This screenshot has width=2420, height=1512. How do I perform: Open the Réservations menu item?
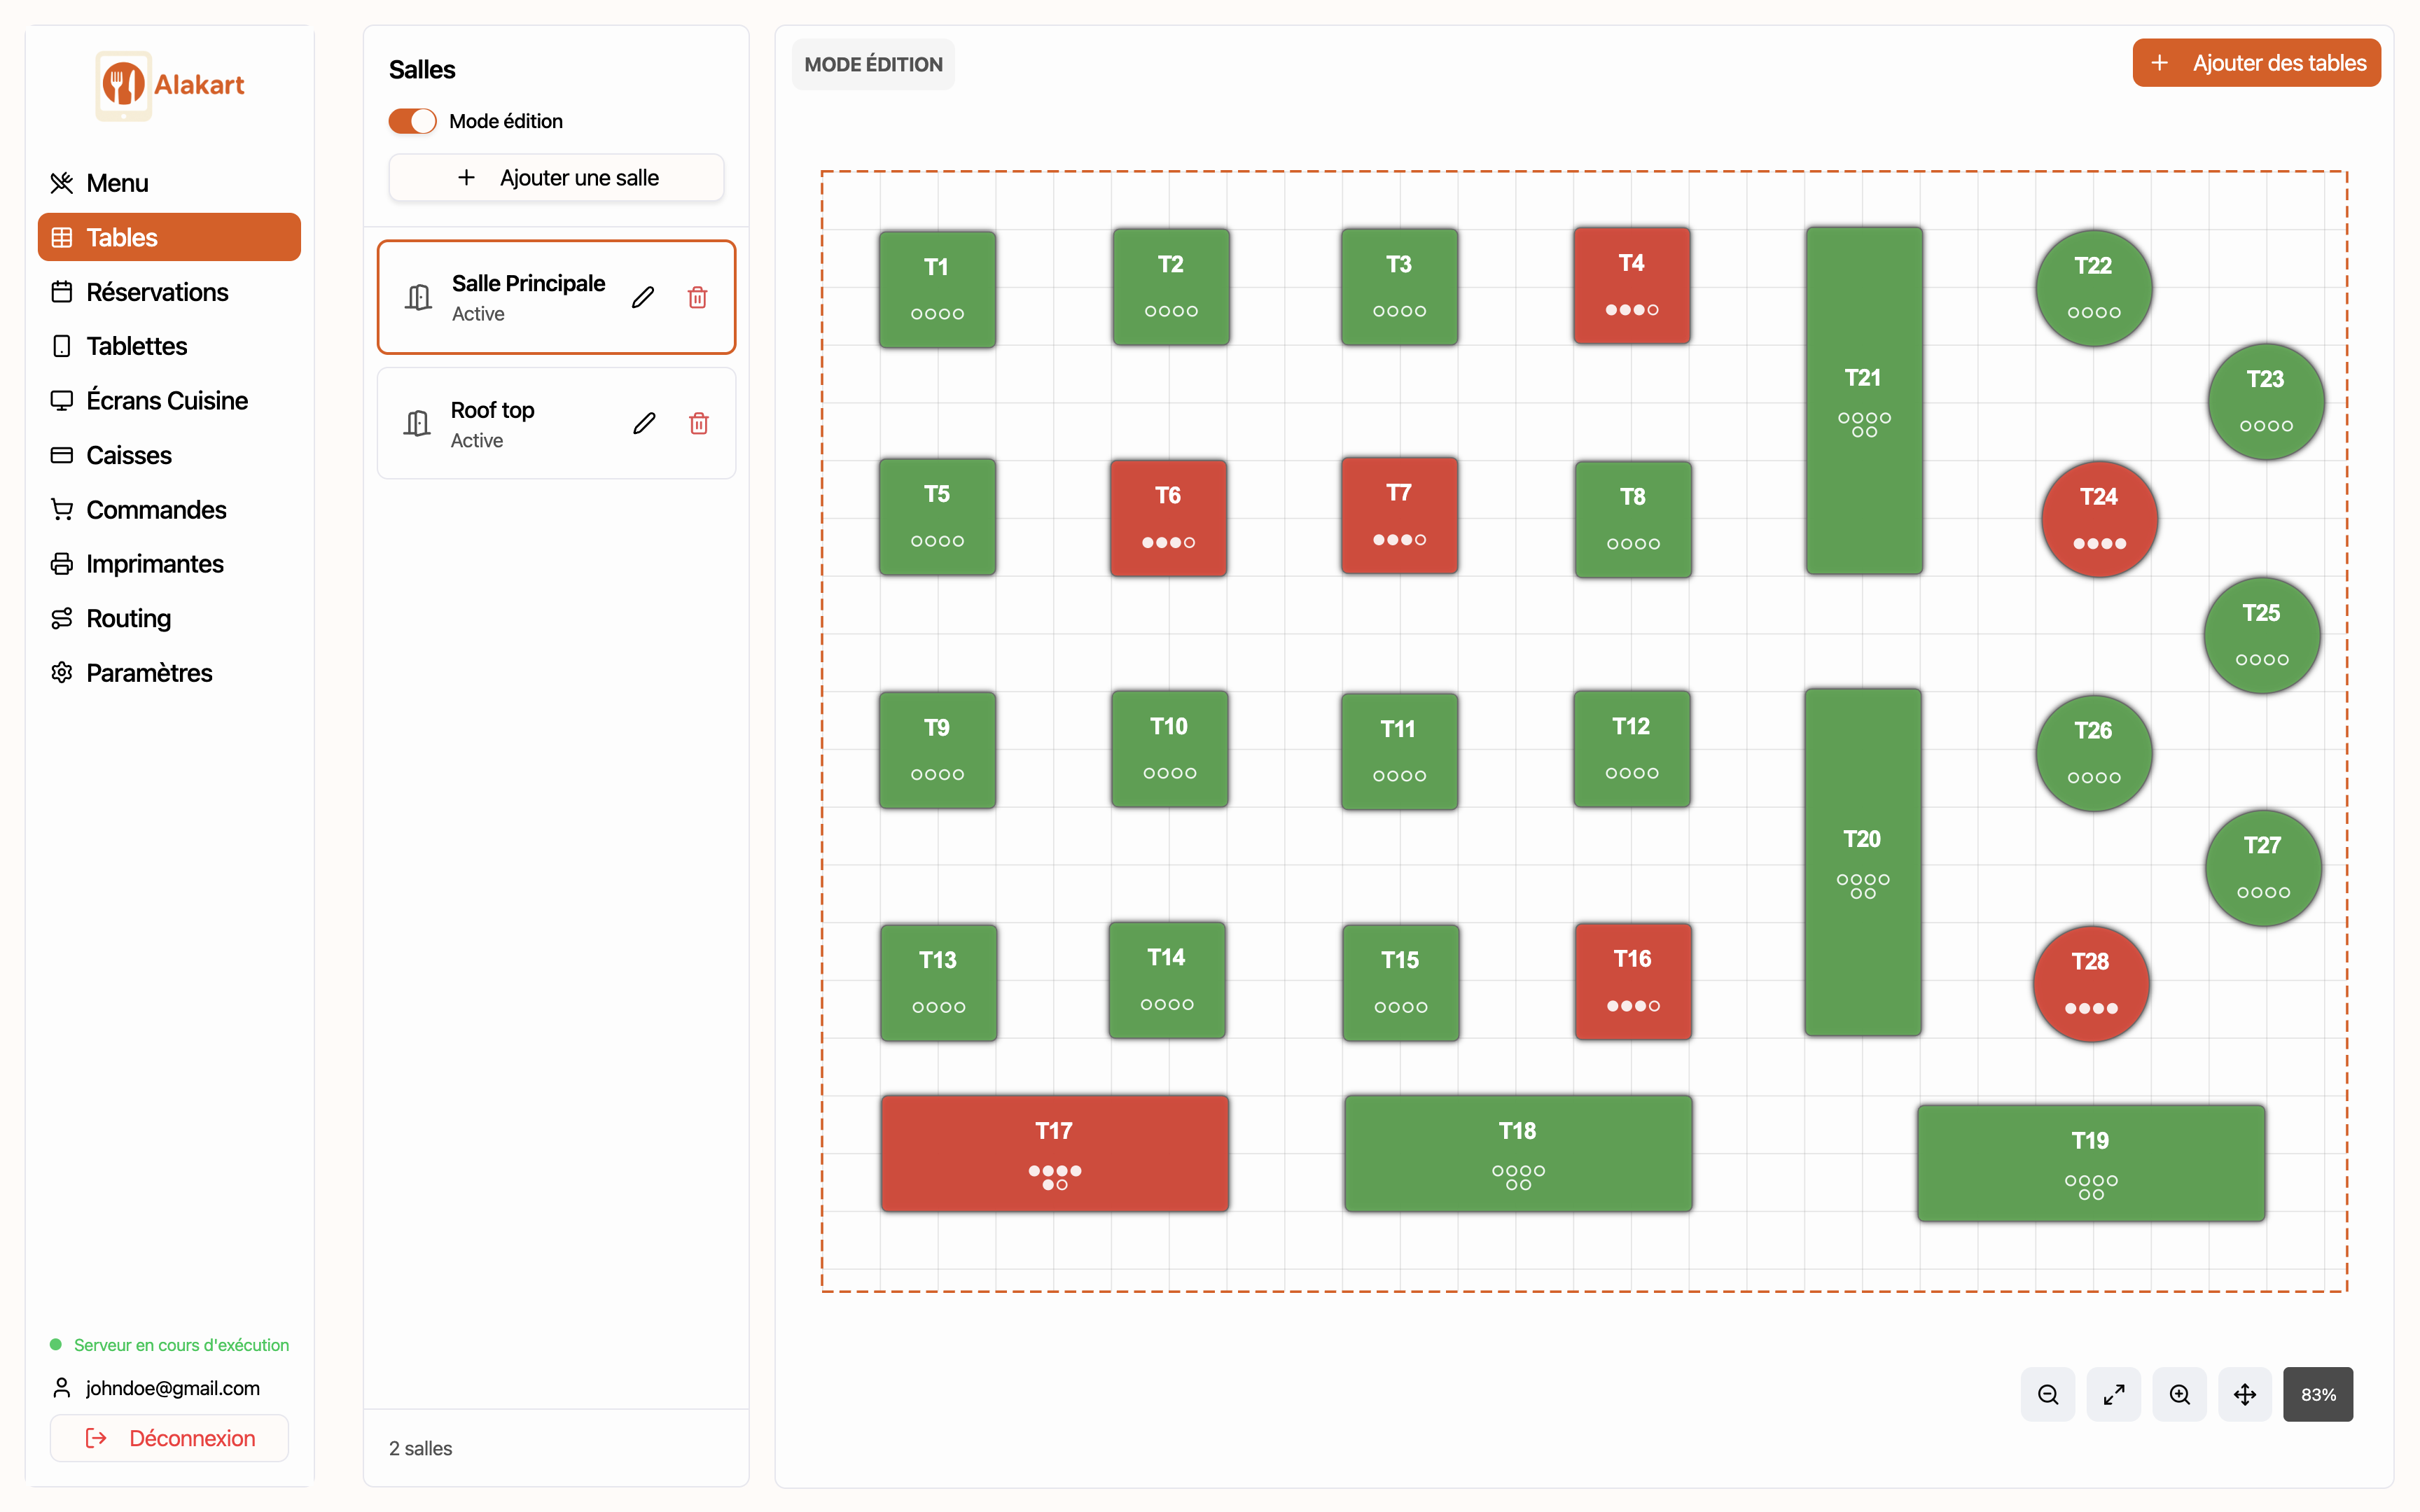click(157, 292)
